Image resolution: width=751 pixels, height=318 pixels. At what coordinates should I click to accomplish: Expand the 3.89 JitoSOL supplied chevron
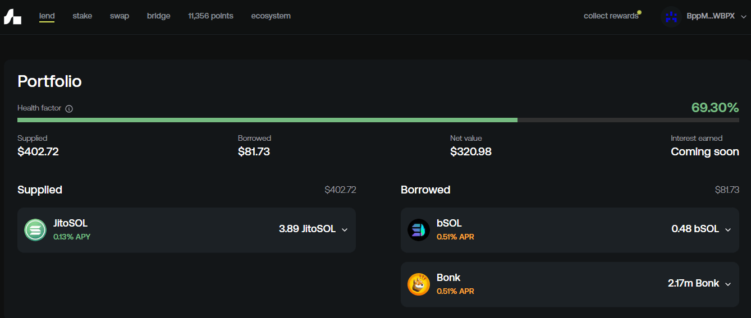coord(345,229)
